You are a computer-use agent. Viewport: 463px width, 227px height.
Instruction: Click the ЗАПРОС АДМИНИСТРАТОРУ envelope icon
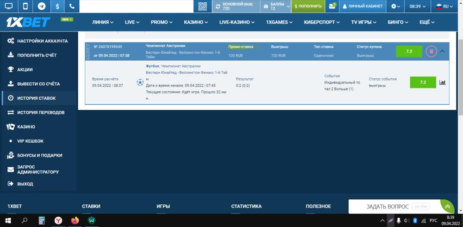pos(11,170)
